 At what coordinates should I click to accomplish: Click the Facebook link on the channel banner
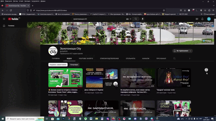pos(207,41)
